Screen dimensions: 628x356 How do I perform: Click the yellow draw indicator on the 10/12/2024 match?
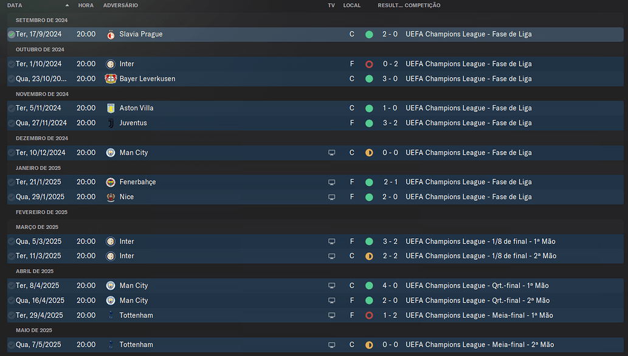pyautogui.click(x=369, y=153)
